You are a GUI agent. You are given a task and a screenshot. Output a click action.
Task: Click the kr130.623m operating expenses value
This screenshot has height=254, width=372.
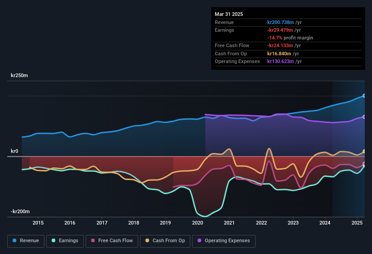click(x=280, y=61)
